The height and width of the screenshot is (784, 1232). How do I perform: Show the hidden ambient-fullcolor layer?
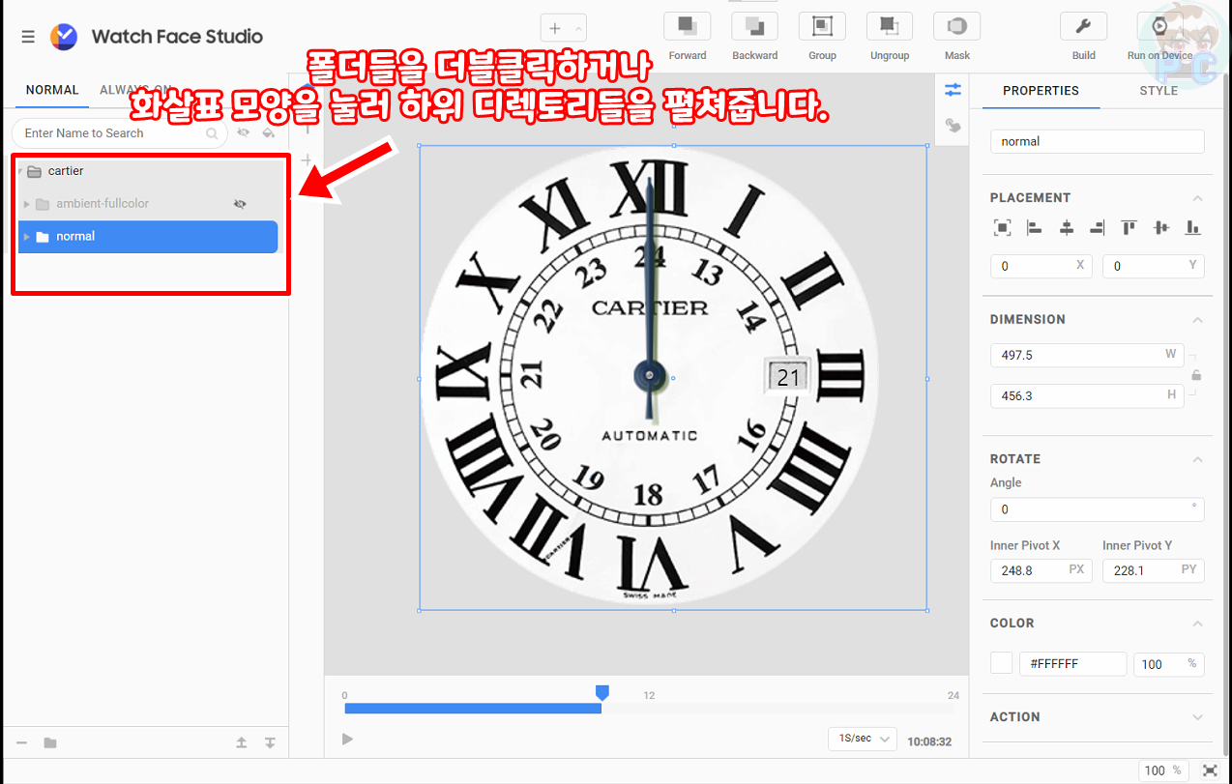click(240, 204)
